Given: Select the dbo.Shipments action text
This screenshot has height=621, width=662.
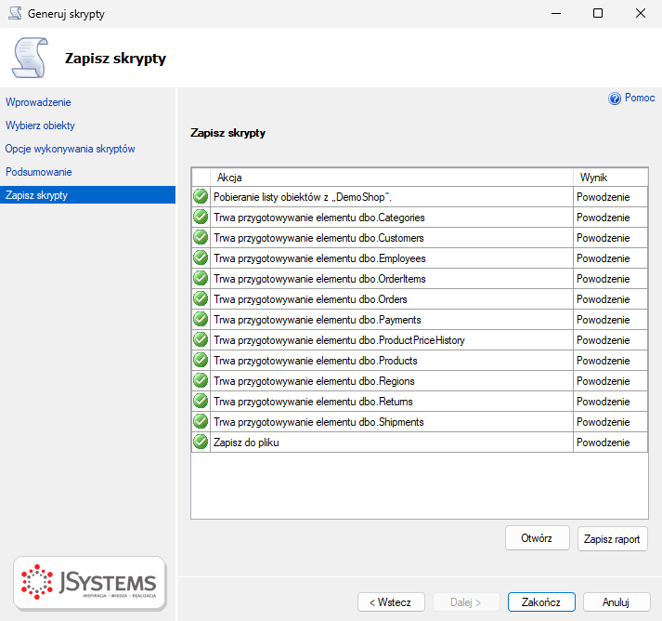Looking at the screenshot, I should (318, 422).
